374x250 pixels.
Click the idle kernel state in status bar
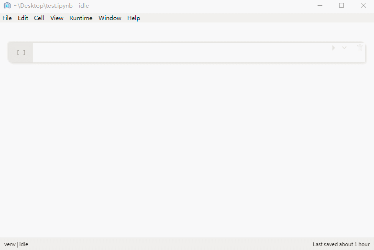coord(24,244)
